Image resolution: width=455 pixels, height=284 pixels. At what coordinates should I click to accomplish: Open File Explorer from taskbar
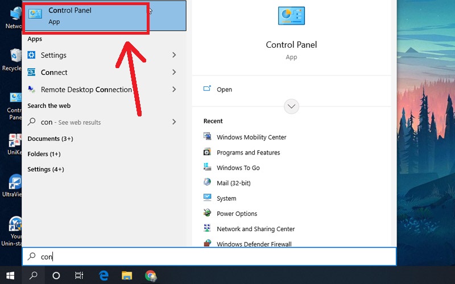point(127,275)
